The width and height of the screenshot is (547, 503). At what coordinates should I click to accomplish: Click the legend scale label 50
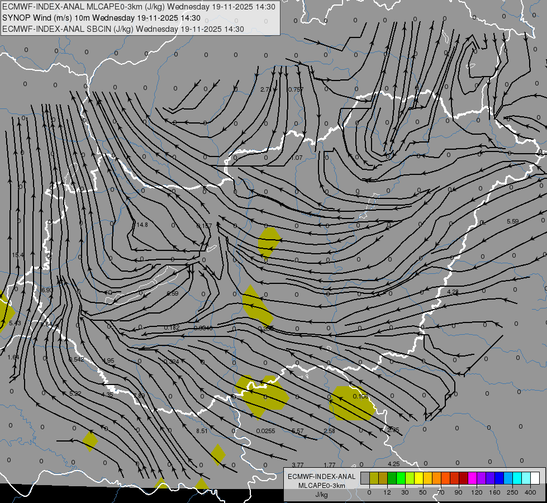[x=423, y=492]
